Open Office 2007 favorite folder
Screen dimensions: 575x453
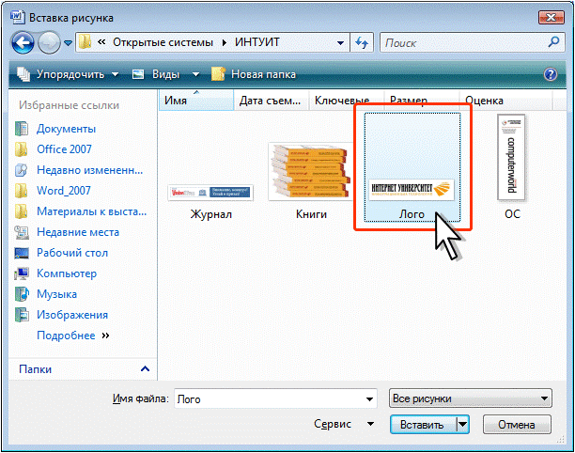[x=64, y=149]
